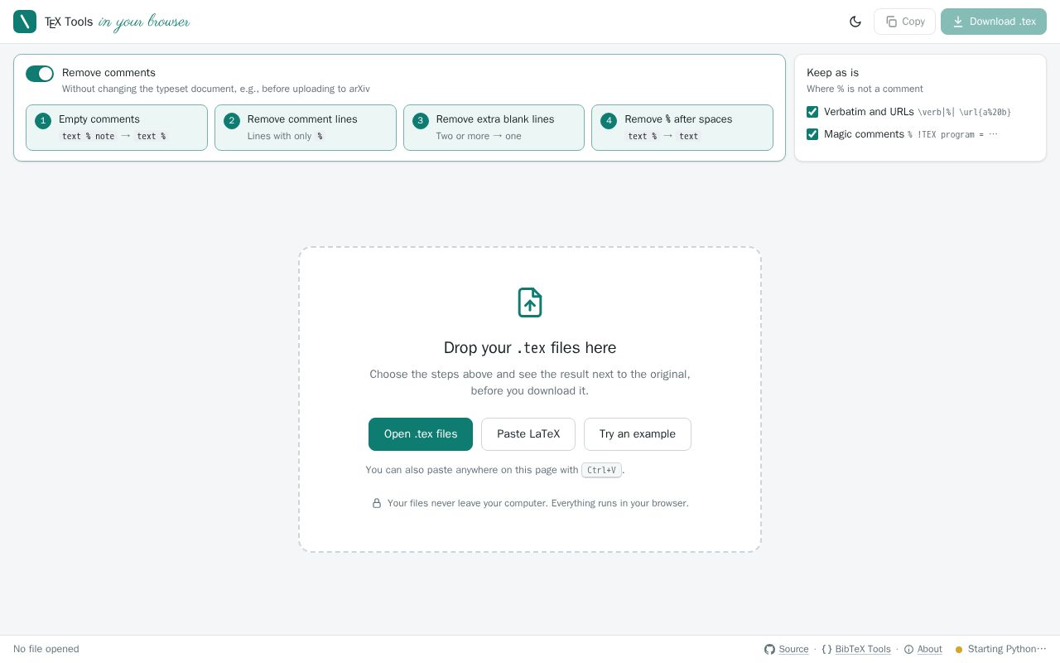Click Paste LaTeX button

coord(528,434)
